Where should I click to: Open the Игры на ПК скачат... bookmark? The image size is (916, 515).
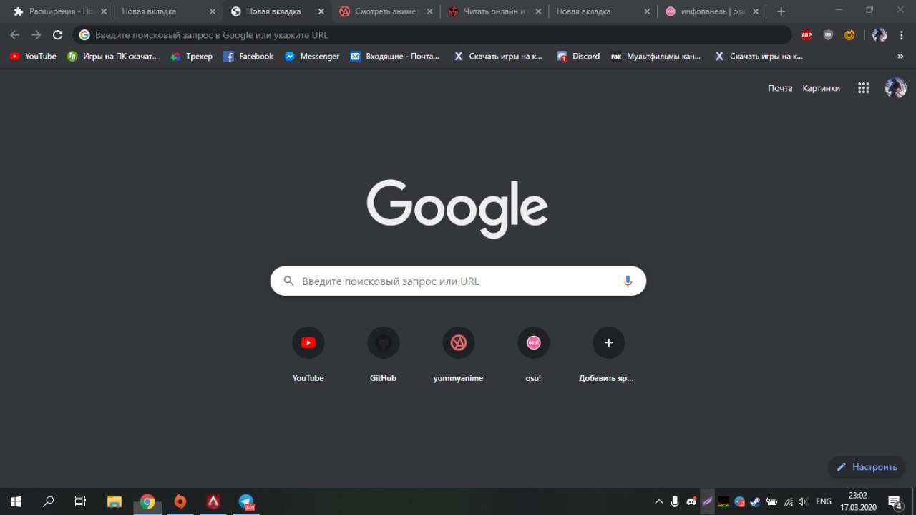(x=112, y=57)
